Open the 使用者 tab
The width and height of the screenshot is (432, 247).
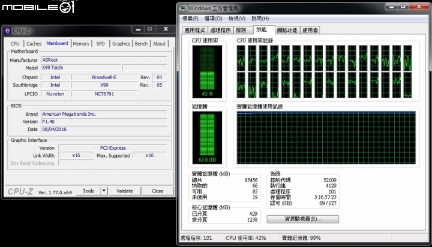(310, 31)
